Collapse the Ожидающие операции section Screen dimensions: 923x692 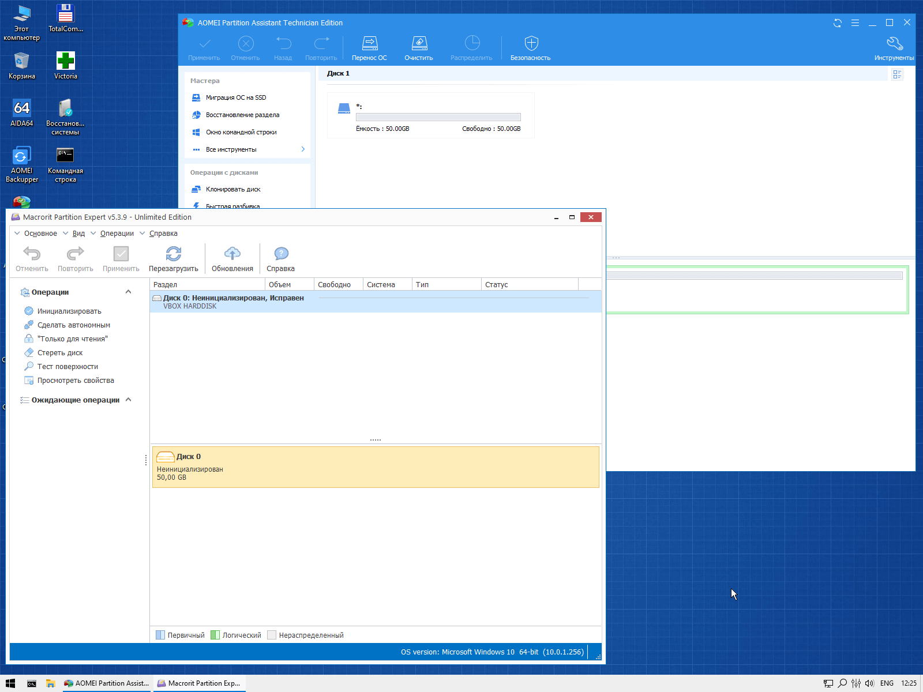pos(129,400)
